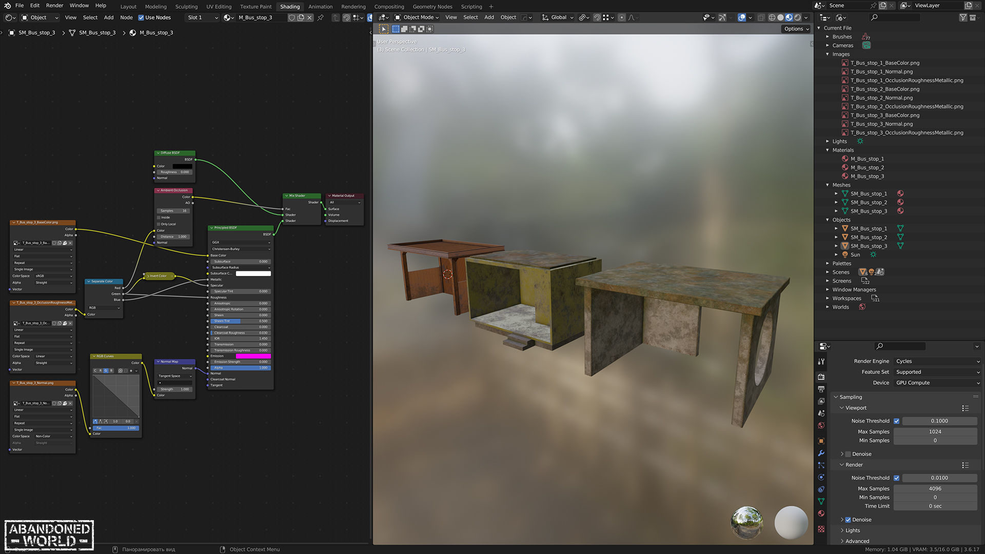Switch viewport to wireframe shading
This screenshot has width=985, height=554.
(x=772, y=17)
